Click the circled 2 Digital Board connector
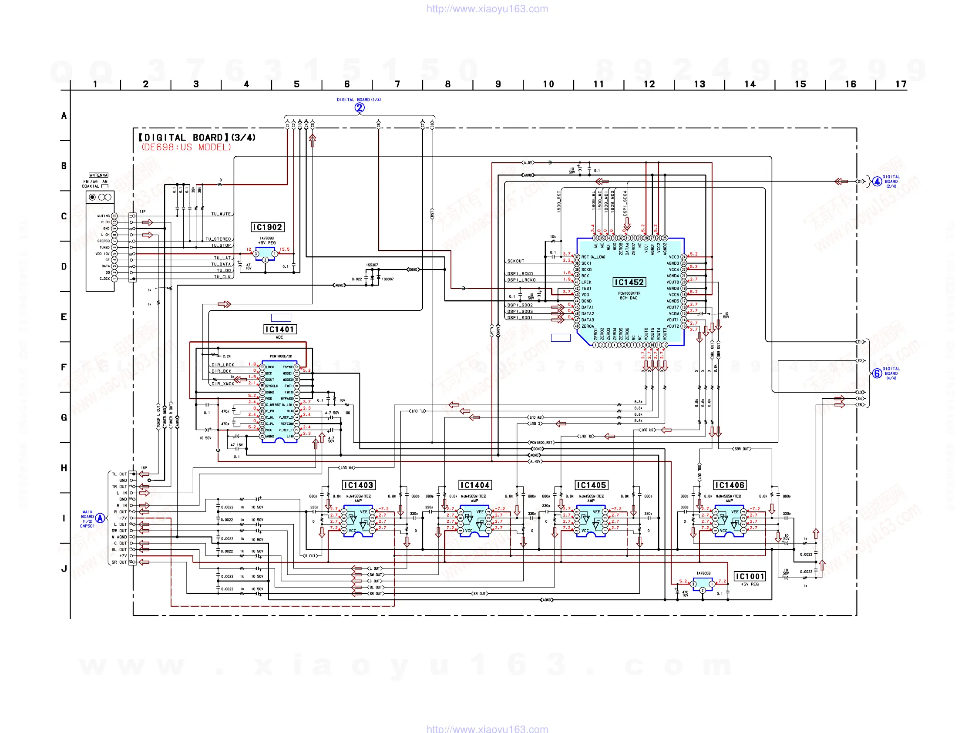This screenshot has width=975, height=733. point(360,108)
